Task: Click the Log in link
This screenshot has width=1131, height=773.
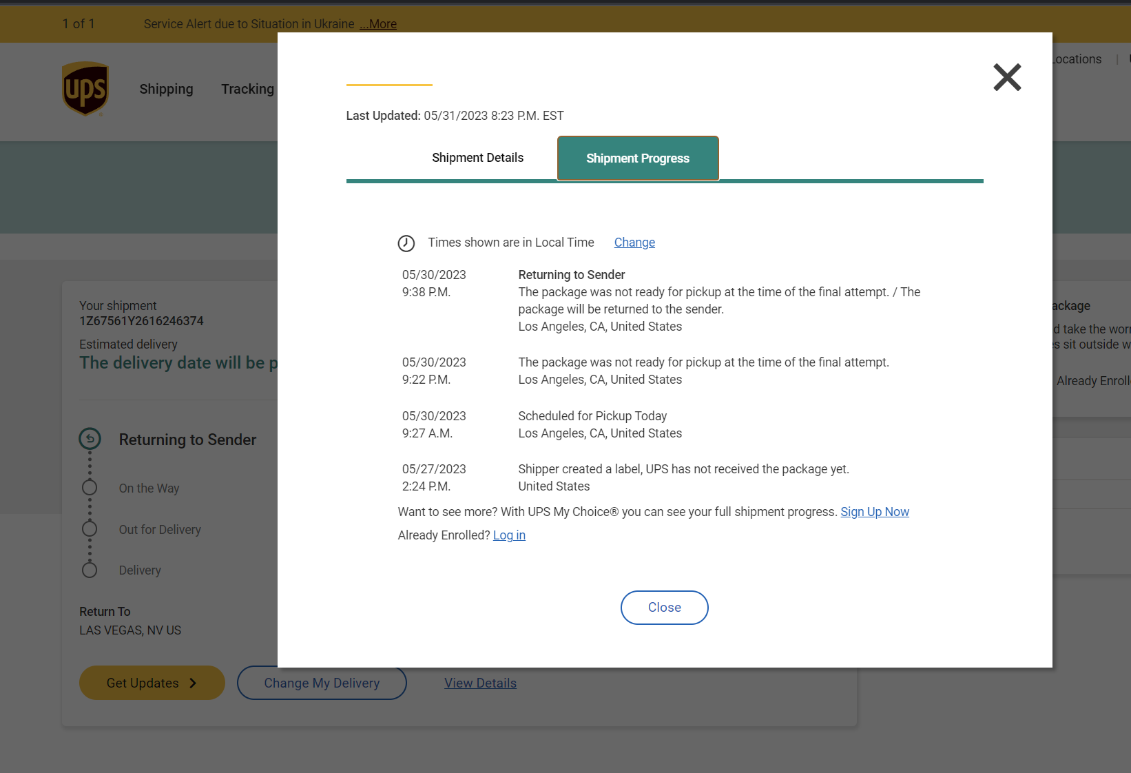Action: [x=508, y=535]
